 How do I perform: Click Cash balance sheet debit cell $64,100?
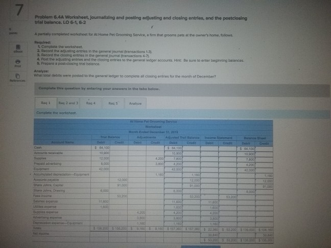(246, 149)
